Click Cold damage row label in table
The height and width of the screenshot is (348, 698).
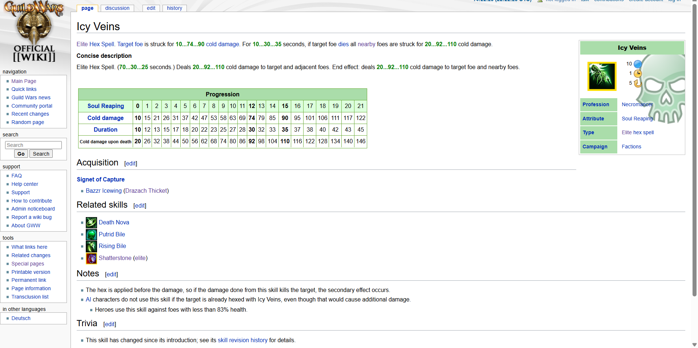105,118
